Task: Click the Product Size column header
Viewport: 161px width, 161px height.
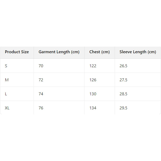Action: tap(17, 52)
